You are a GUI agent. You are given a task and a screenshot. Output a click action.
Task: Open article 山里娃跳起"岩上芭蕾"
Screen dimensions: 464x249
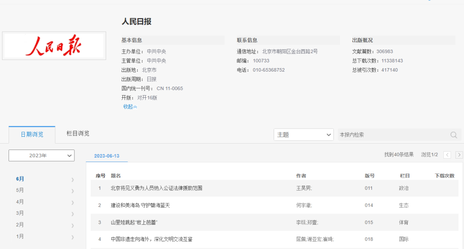click(x=134, y=222)
